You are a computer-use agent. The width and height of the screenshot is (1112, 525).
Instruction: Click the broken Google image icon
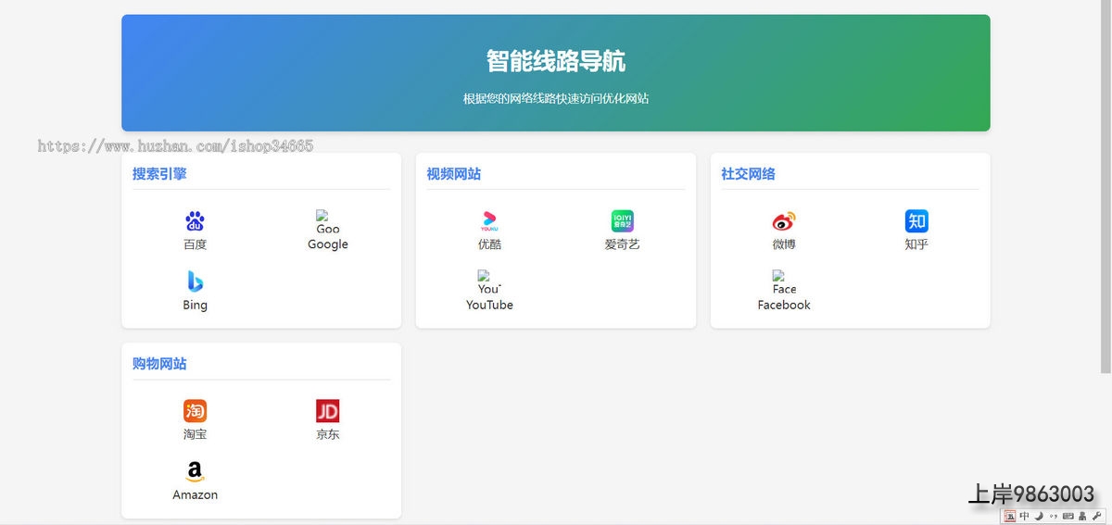pyautogui.click(x=322, y=215)
